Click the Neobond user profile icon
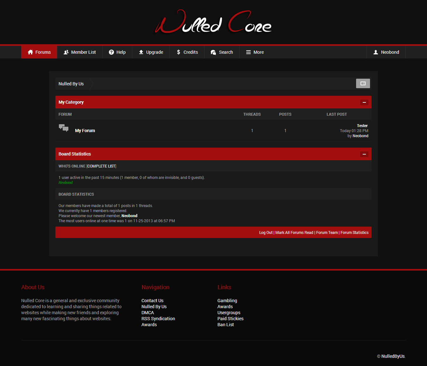Image resolution: width=427 pixels, height=366 pixels. tap(376, 52)
